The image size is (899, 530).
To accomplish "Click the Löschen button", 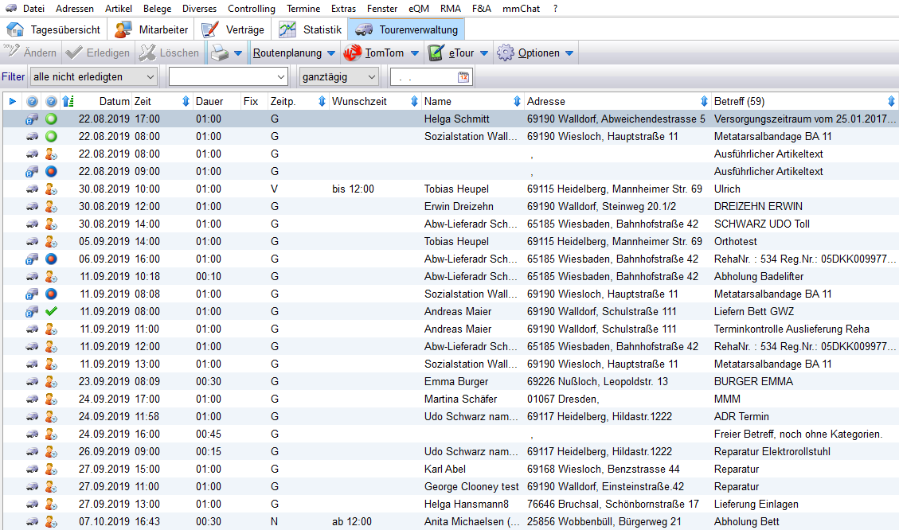I will click(x=169, y=53).
